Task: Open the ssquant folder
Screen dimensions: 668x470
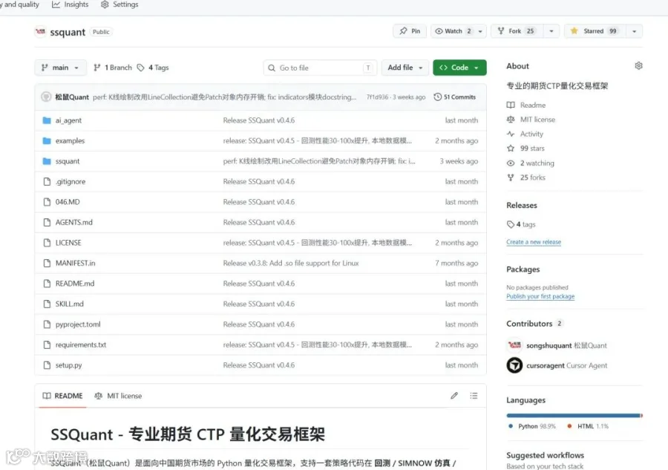Action: (68, 162)
